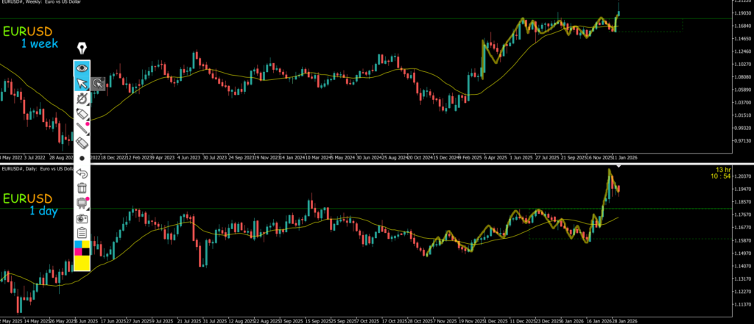Toggle ink visibility with the eye icon

point(82,68)
